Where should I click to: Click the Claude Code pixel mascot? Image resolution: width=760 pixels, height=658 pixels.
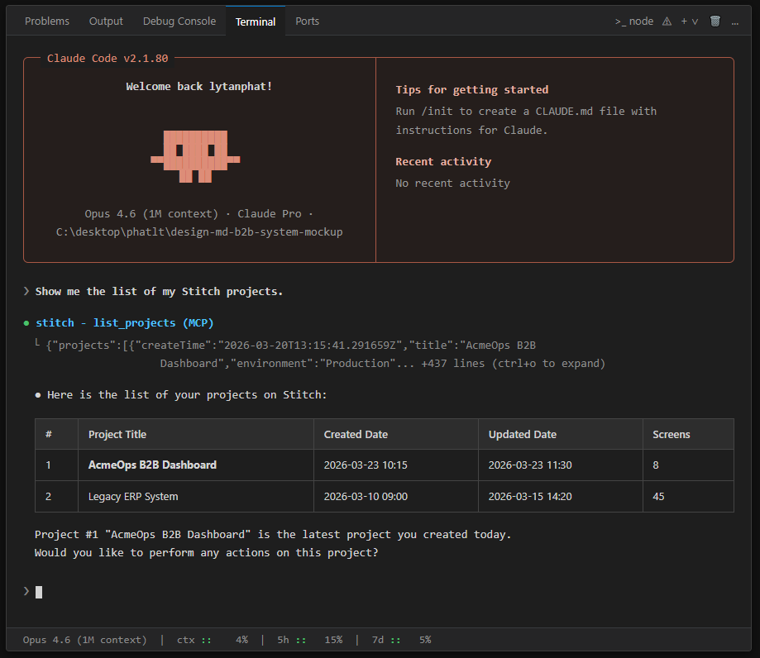[195, 156]
